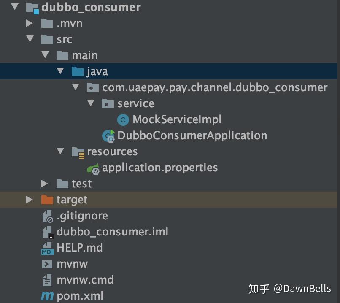Click the .gitignore ignore file icon

pos(47,215)
